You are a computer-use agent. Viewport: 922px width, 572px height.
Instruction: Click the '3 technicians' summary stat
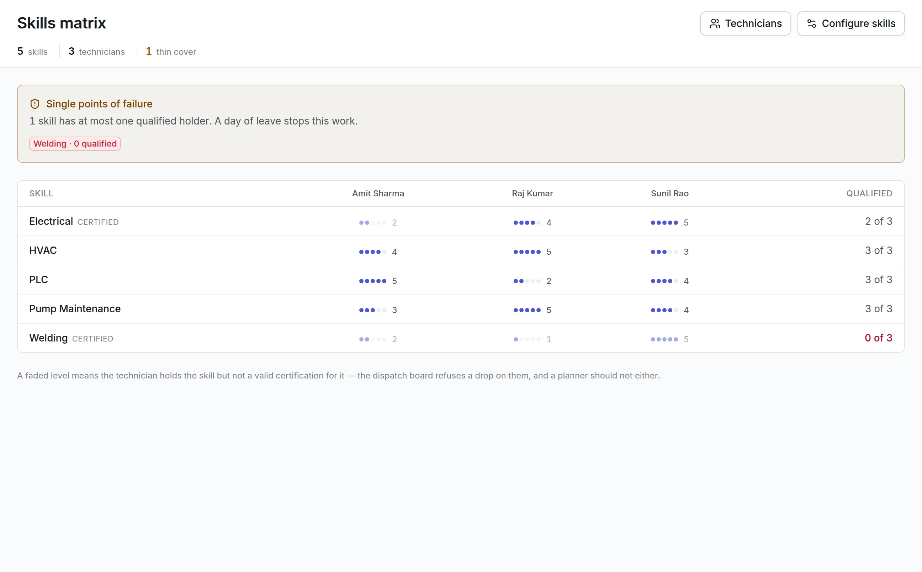tap(96, 52)
